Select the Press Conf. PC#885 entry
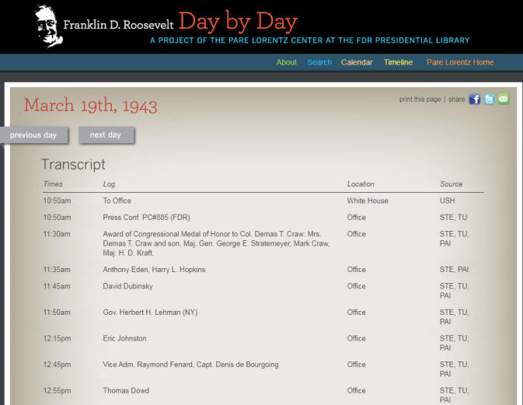This screenshot has width=523, height=405. pos(146,218)
